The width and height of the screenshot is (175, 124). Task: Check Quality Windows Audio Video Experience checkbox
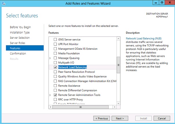pos(55,76)
